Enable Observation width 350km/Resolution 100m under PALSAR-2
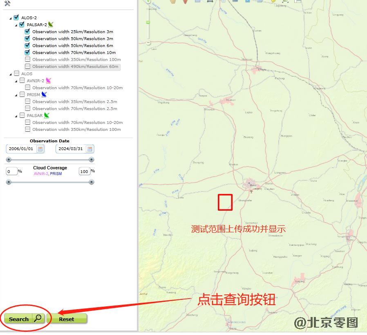367x335 pixels. click(27, 59)
